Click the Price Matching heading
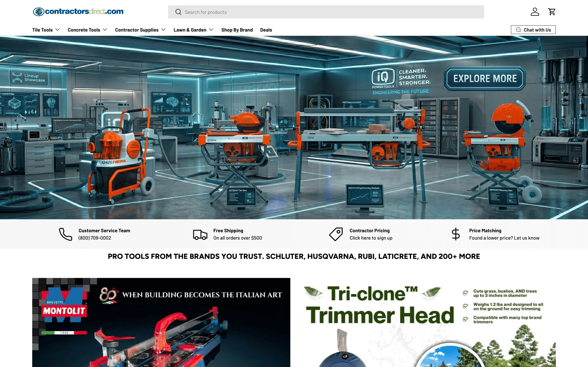 (485, 231)
